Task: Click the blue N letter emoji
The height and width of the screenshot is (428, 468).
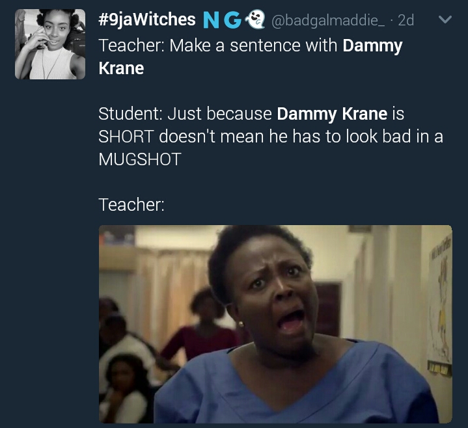Action: pyautogui.click(x=211, y=20)
